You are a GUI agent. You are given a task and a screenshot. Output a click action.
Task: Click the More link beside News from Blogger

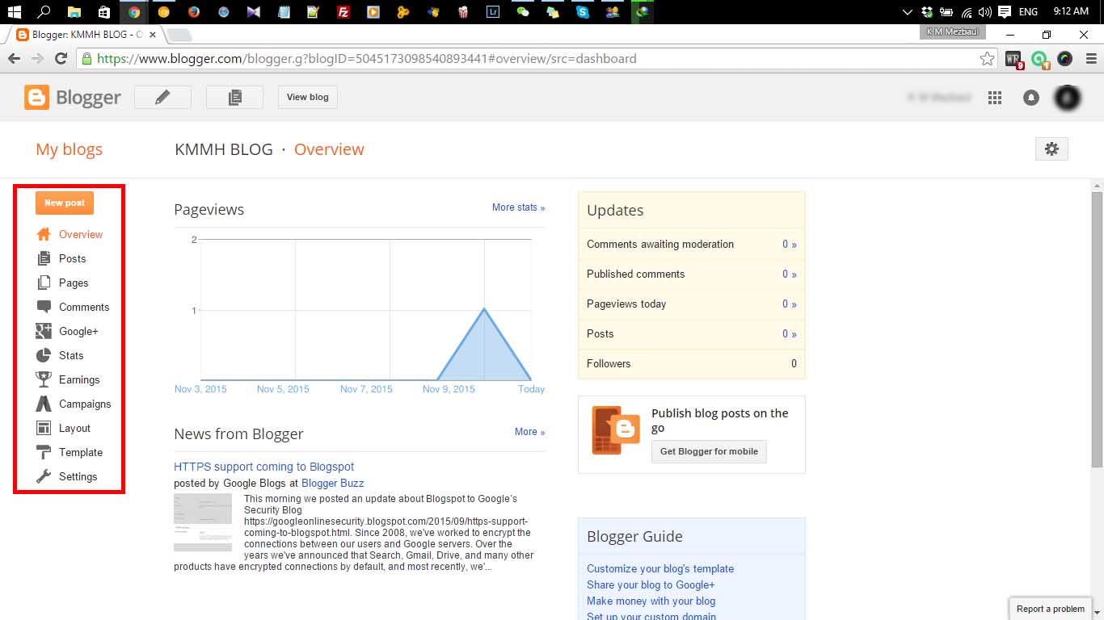click(529, 432)
